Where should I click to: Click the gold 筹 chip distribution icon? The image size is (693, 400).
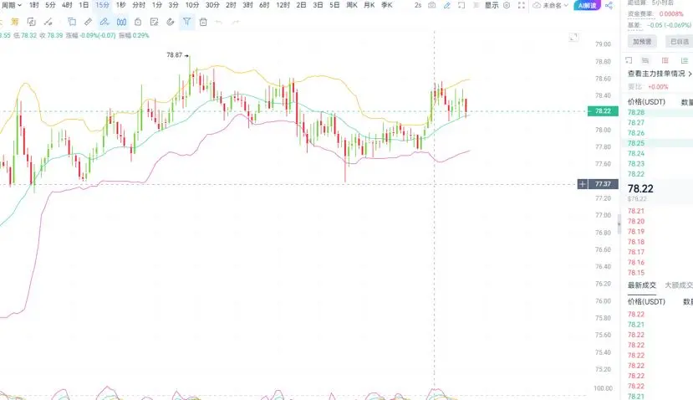(15, 22)
